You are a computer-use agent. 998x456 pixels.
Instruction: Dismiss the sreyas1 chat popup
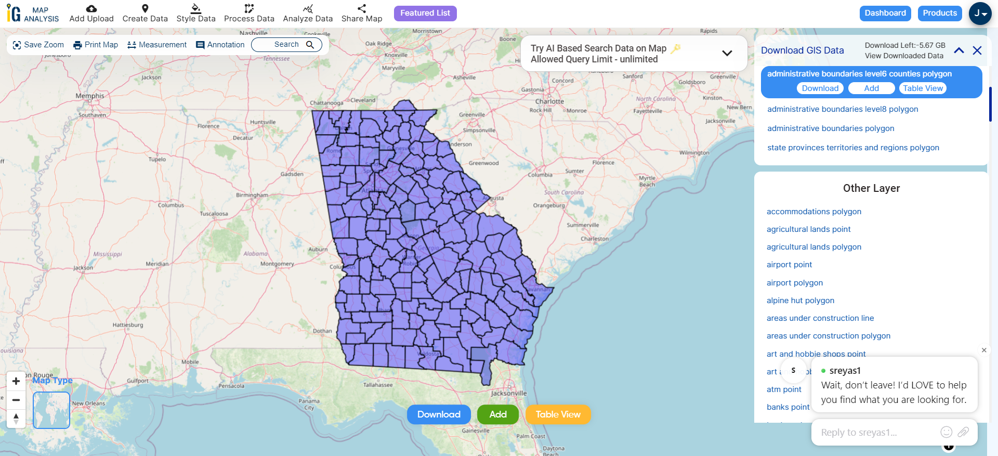point(984,350)
